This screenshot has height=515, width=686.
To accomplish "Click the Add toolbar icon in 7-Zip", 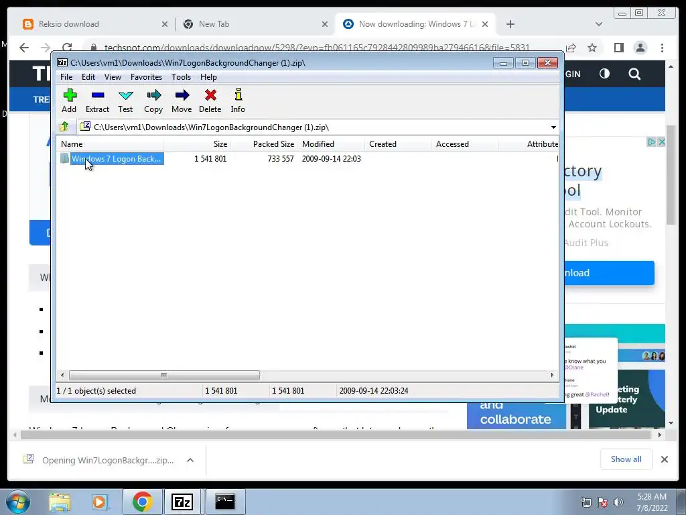I will tap(69, 101).
